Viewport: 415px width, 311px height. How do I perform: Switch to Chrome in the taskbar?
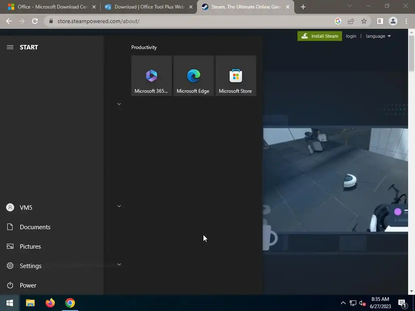70,303
